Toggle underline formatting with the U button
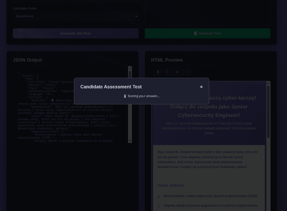The height and width of the screenshot is (211, 287). tap(177, 72)
